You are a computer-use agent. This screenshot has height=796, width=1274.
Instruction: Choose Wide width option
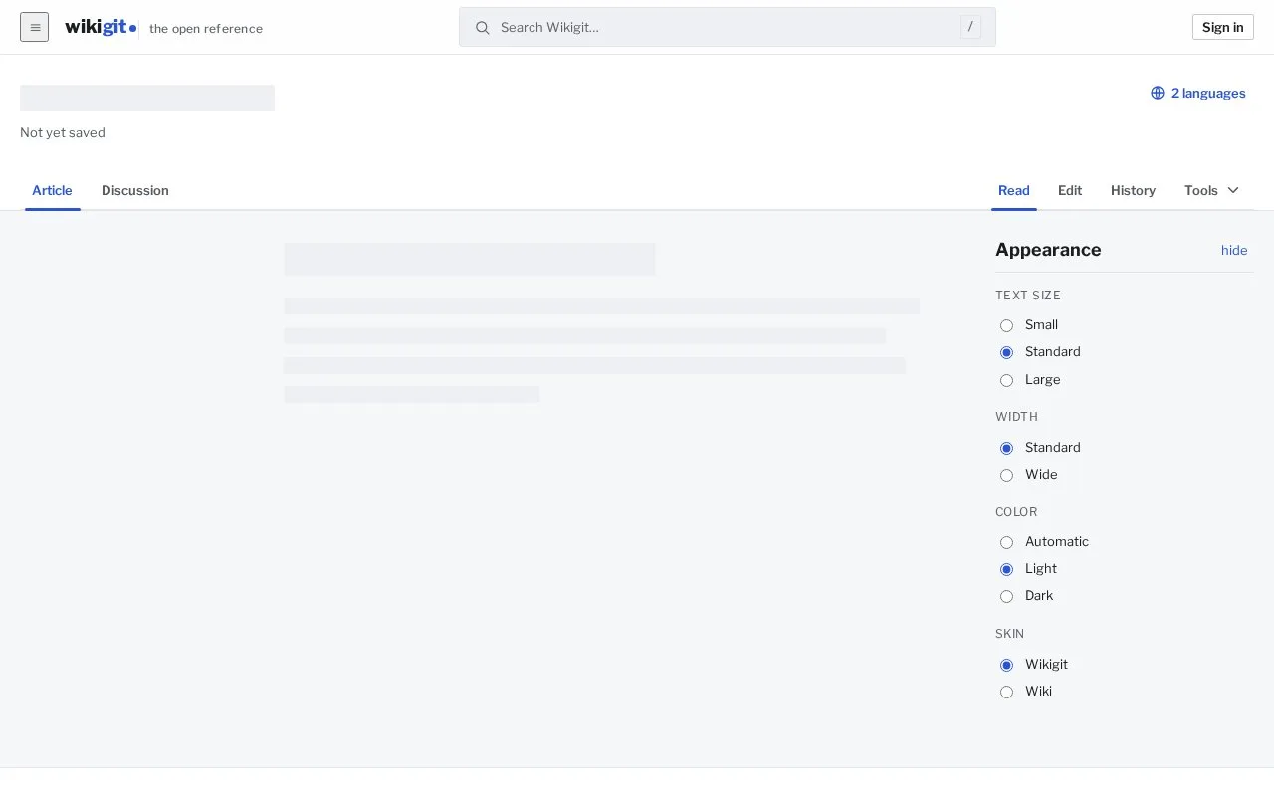point(1006,475)
